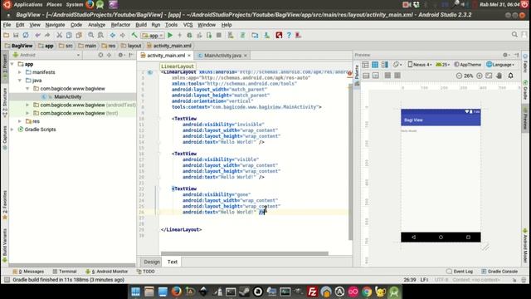This screenshot has width=531, height=299.
Task: Switch to the MainActivity.java tab
Action: point(222,56)
